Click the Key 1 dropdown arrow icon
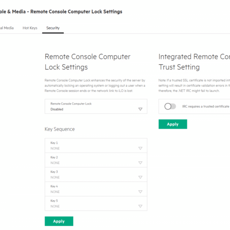The height and width of the screenshot is (230, 230). tap(140, 148)
